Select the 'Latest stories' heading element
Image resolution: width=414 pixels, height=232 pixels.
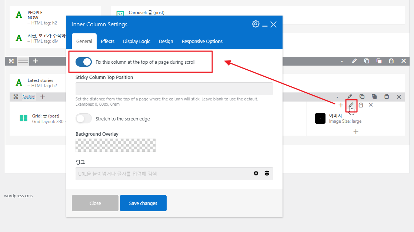(x=38, y=83)
